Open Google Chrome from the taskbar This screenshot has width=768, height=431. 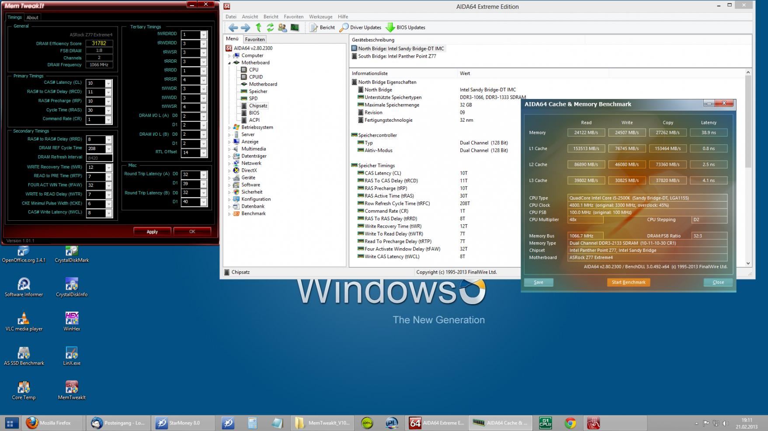click(570, 423)
